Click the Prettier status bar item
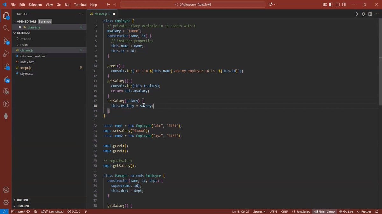Viewport: 382px width, 214px height. click(364, 211)
